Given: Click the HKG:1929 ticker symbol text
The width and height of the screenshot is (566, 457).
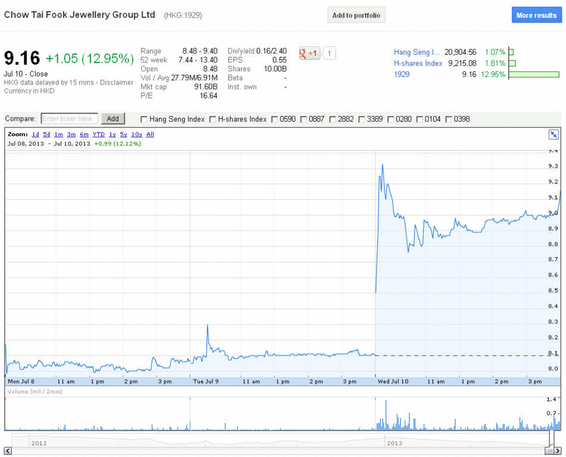Looking at the screenshot, I should point(183,15).
